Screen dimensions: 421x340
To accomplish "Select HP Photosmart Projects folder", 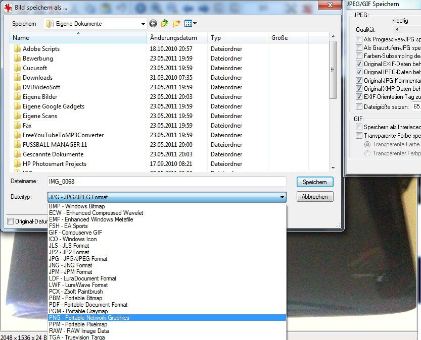I will tap(54, 164).
